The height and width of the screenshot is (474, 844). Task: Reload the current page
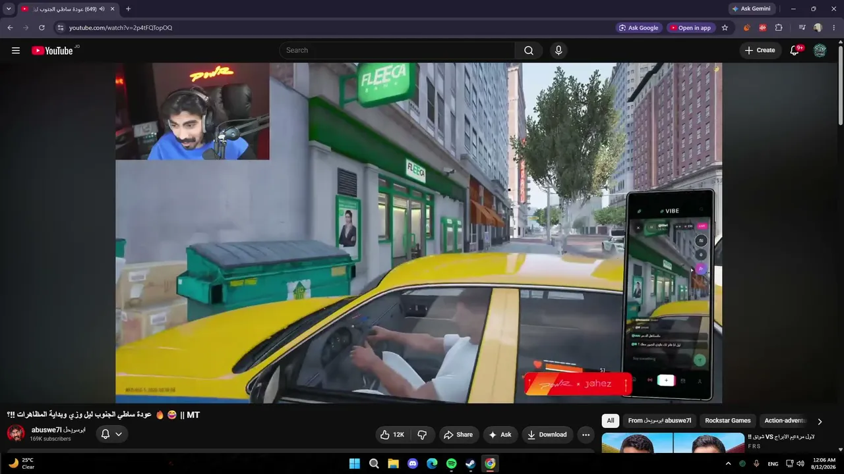(42, 28)
